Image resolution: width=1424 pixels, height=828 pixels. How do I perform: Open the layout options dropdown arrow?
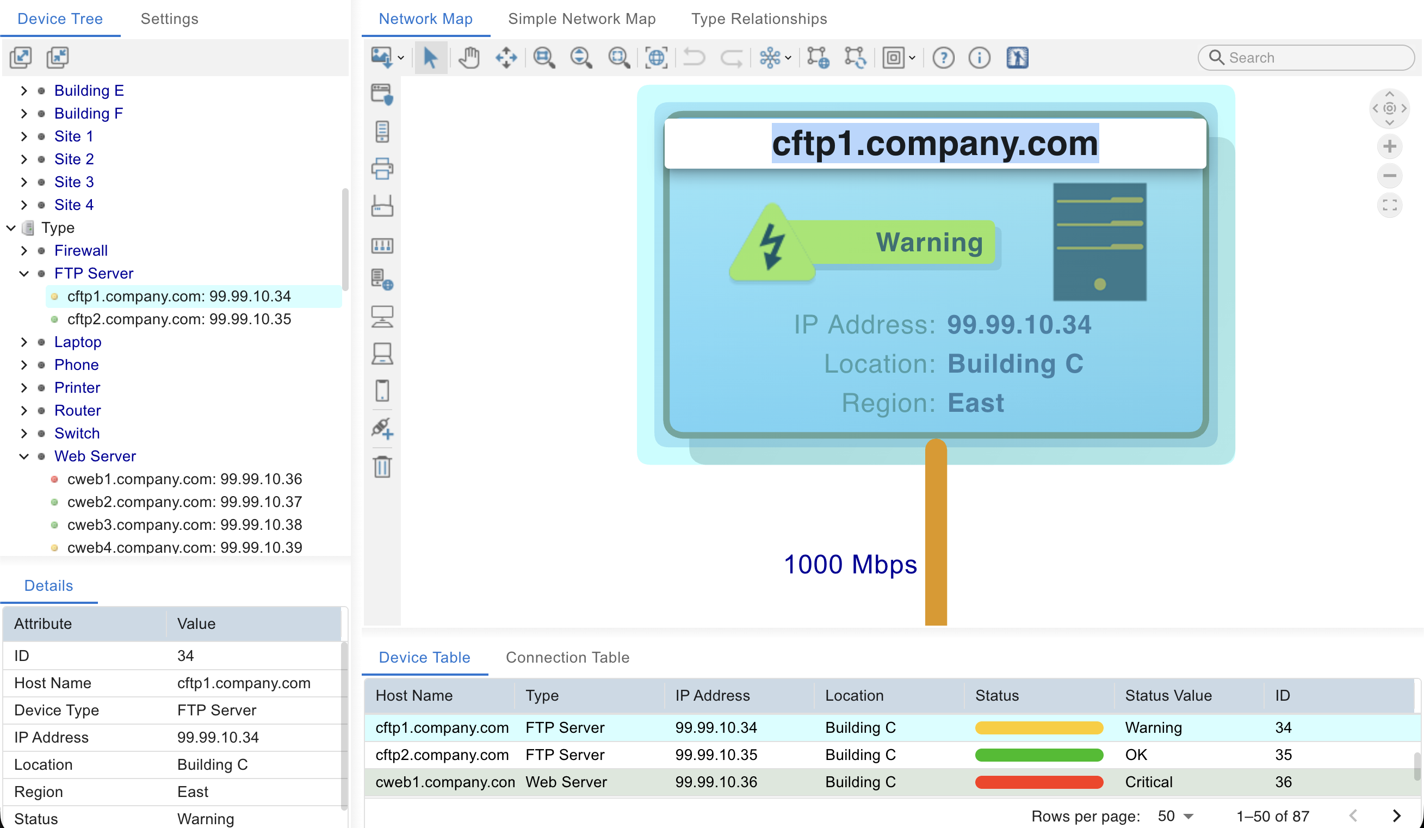(x=788, y=58)
